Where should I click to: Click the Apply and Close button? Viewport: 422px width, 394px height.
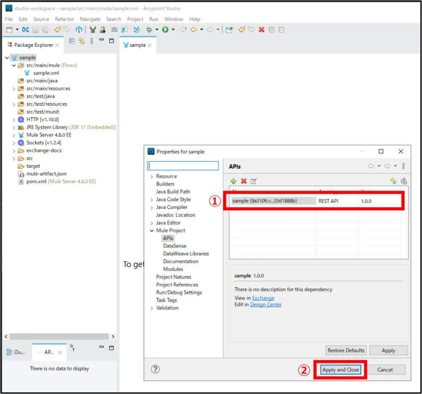pos(341,370)
